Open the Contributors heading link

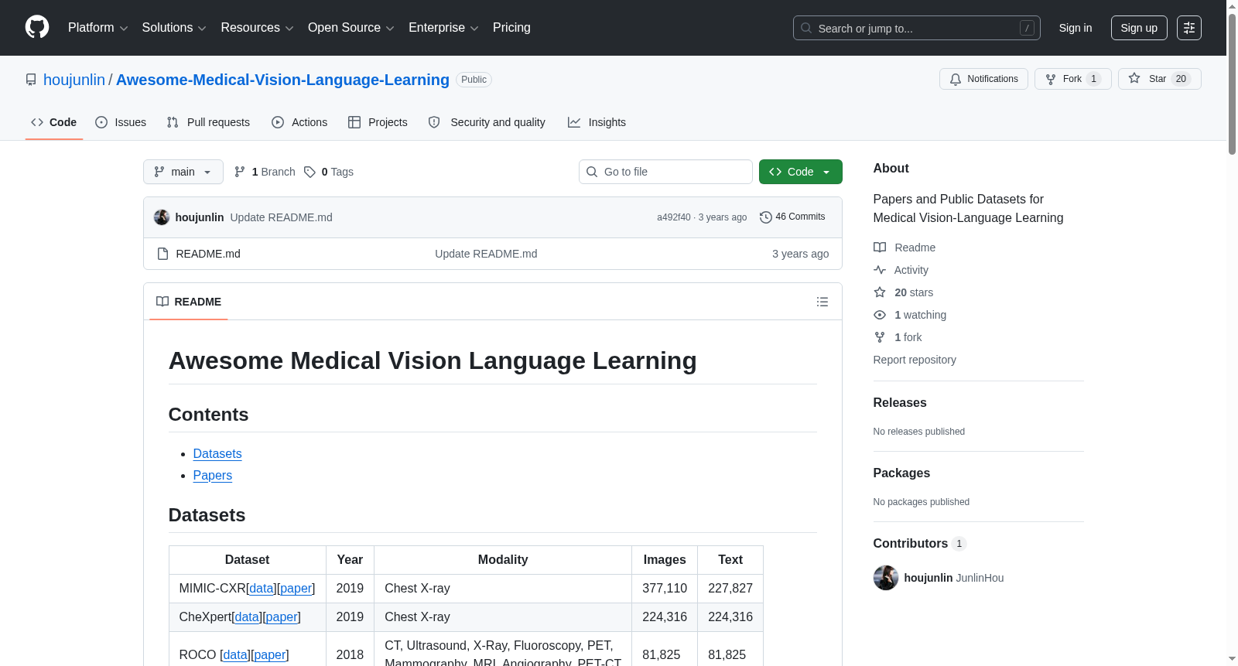[x=920, y=544]
